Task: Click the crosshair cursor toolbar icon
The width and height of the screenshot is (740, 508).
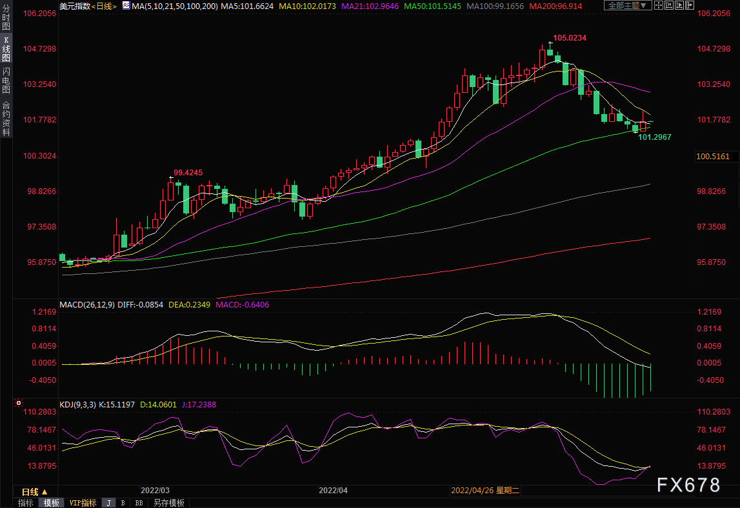Action: (659, 5)
